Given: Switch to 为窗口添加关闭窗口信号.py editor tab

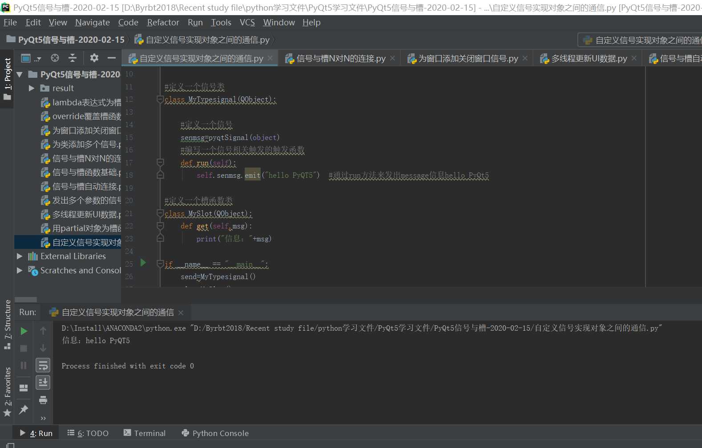Looking at the screenshot, I should tap(468, 58).
